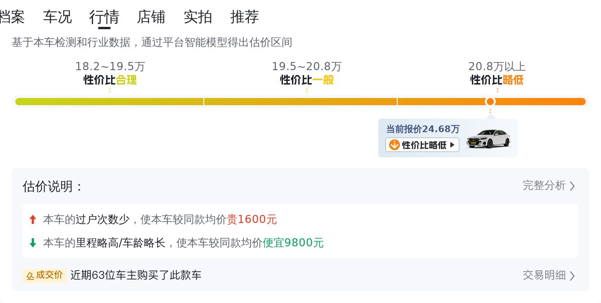The height and width of the screenshot is (303, 601).
Task: Click the 性价比合理 label
Action: click(x=110, y=80)
